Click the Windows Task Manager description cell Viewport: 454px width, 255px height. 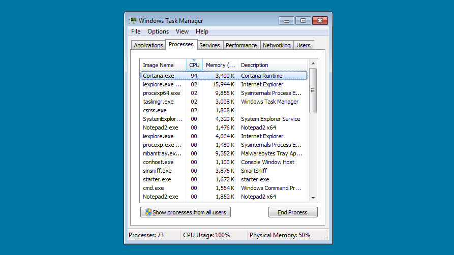269,102
